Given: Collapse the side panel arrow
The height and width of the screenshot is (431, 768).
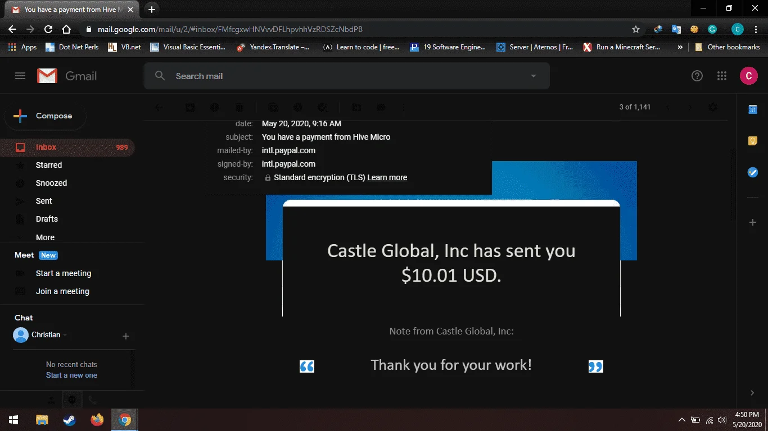Looking at the screenshot, I should pos(753,393).
